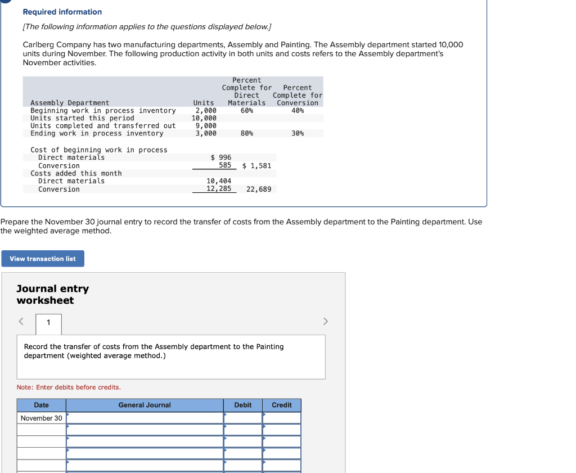
Task: Click the 'Units completed and transferred out' row
Action: (x=173, y=125)
